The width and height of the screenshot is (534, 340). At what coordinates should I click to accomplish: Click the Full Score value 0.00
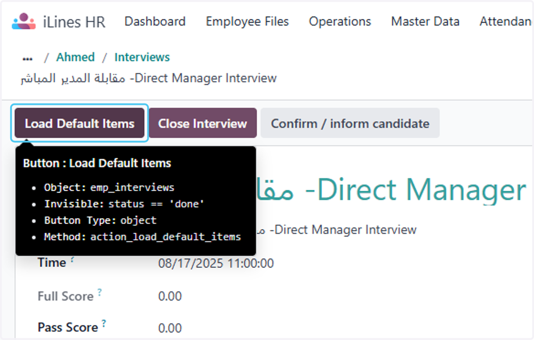170,296
